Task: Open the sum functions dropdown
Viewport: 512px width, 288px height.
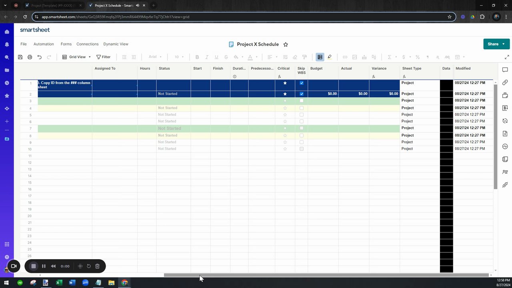Action: (x=392, y=57)
